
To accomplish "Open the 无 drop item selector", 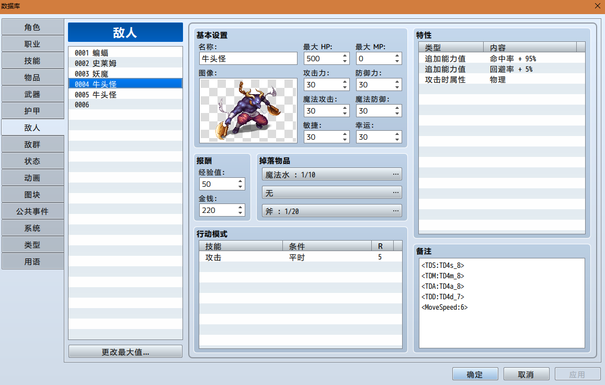I will click(332, 192).
